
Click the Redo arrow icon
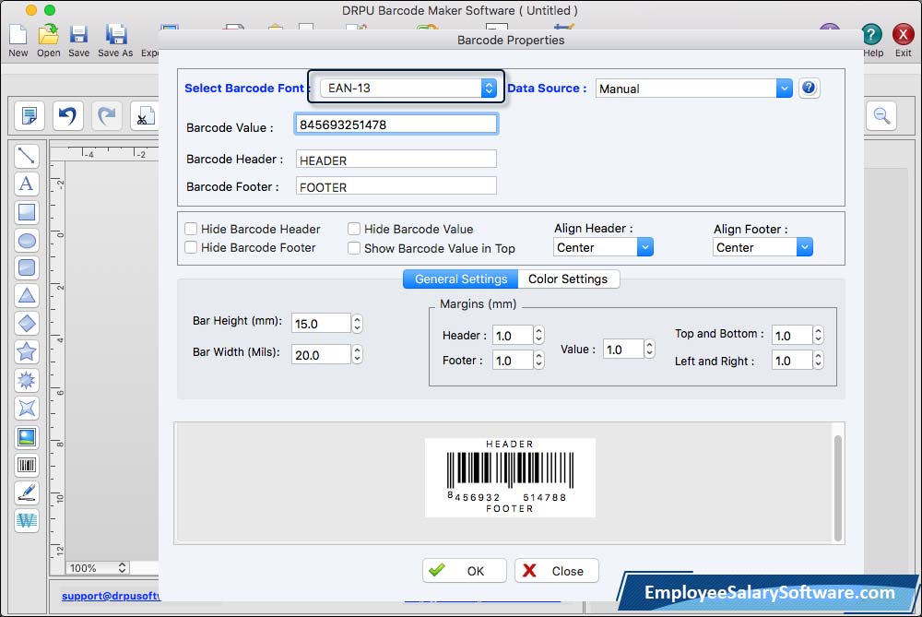click(x=106, y=115)
